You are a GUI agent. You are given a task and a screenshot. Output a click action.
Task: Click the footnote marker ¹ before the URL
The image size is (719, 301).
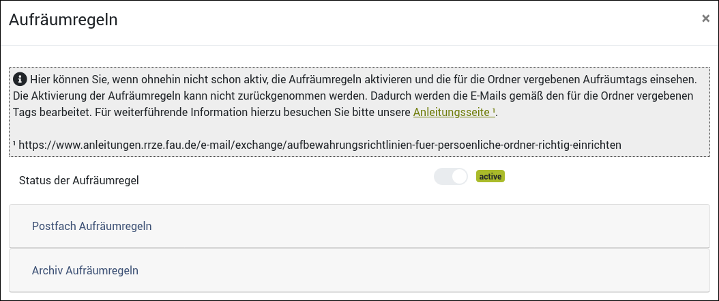[14, 145]
